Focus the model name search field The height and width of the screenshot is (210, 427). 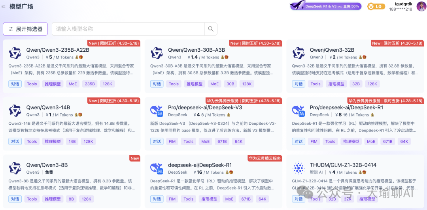point(128,29)
